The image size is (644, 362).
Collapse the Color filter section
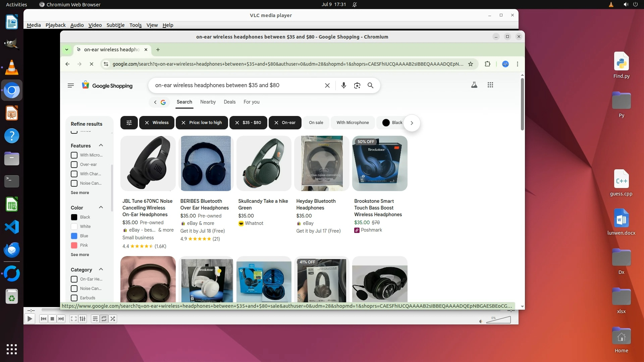point(101,207)
